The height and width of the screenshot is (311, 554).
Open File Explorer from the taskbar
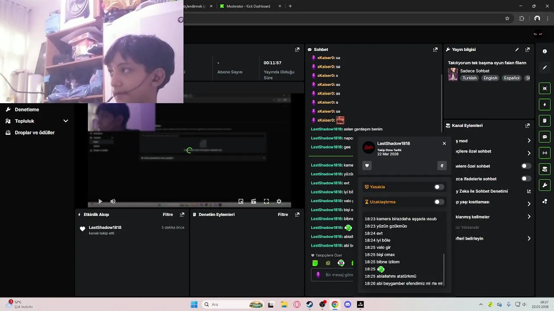coord(284,305)
